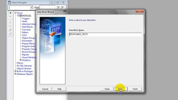The image size is (178, 100).
Task: Click the Expand All icon
Action: pyautogui.click(x=10, y=30)
